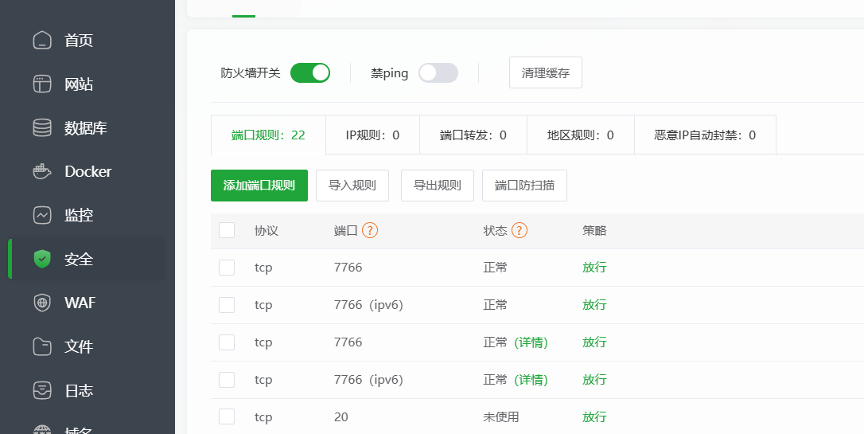Switch to the IP规则 tab
Screen dimensions: 864x434
point(372,135)
